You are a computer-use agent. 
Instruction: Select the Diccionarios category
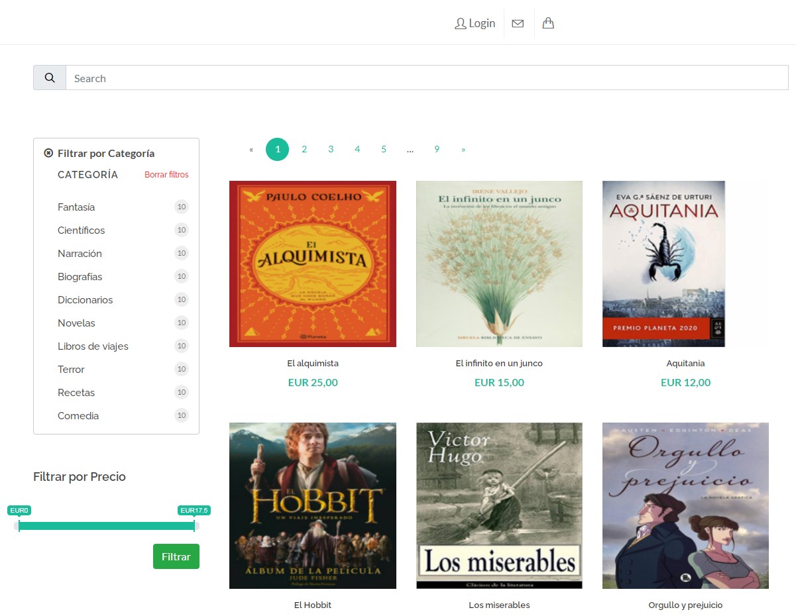coord(85,300)
